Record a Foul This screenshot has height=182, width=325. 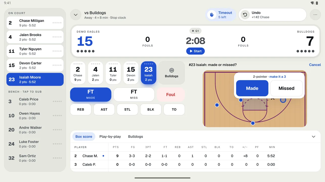171,95
